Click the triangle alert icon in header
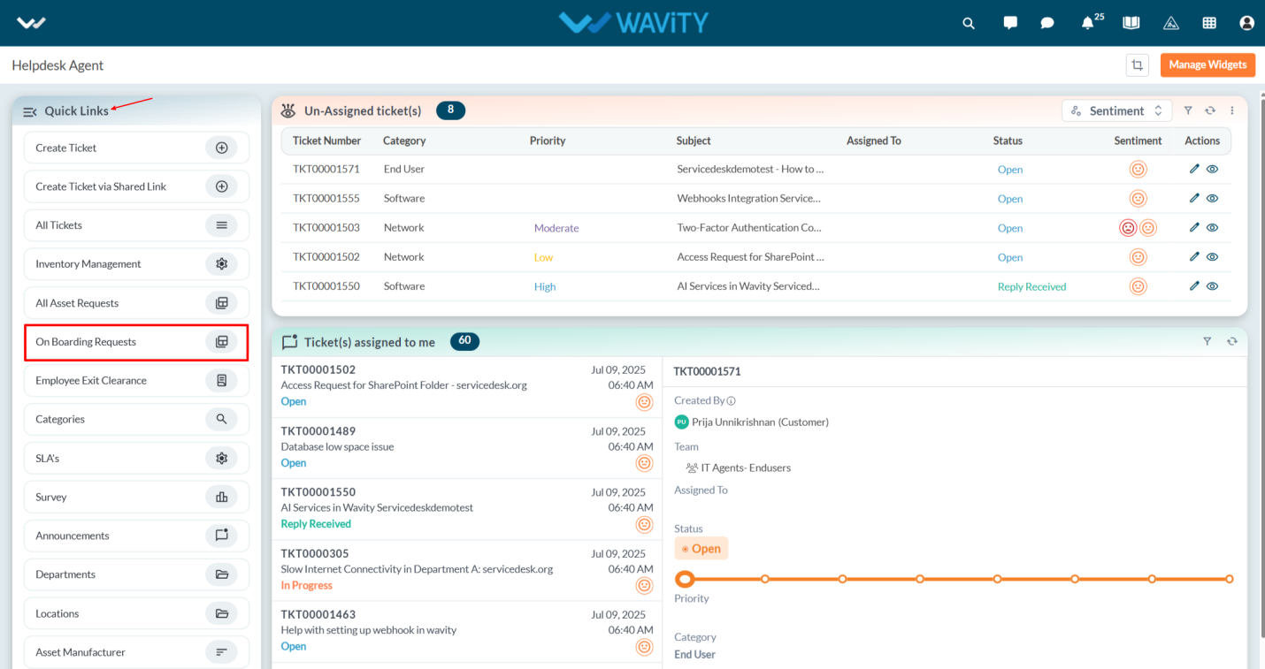 coord(1171,23)
